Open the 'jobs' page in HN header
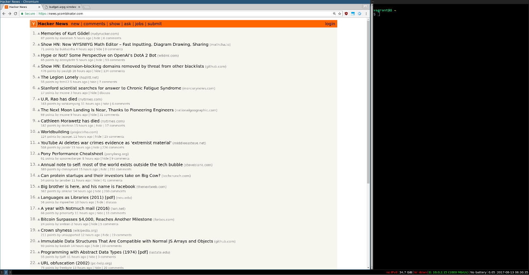Screen dimensions: 529x275 click(x=139, y=24)
